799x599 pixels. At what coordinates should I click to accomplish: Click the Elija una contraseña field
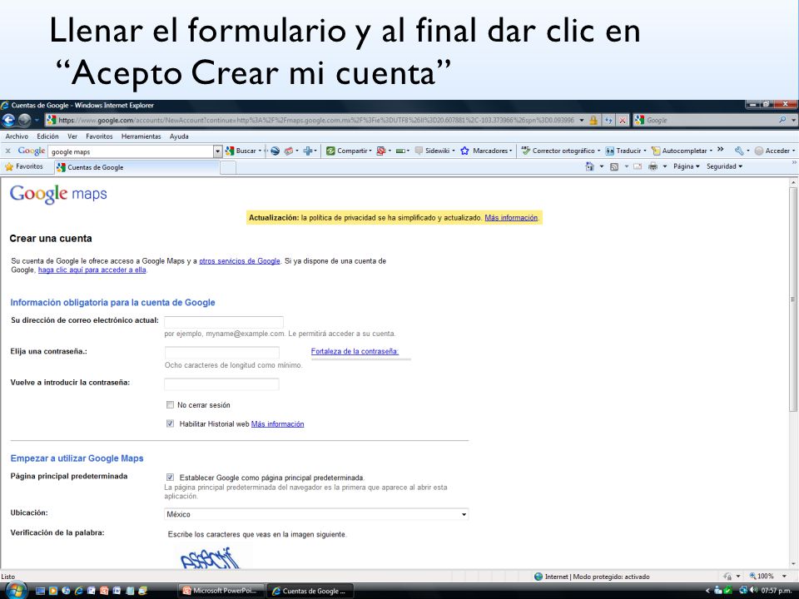(x=221, y=353)
